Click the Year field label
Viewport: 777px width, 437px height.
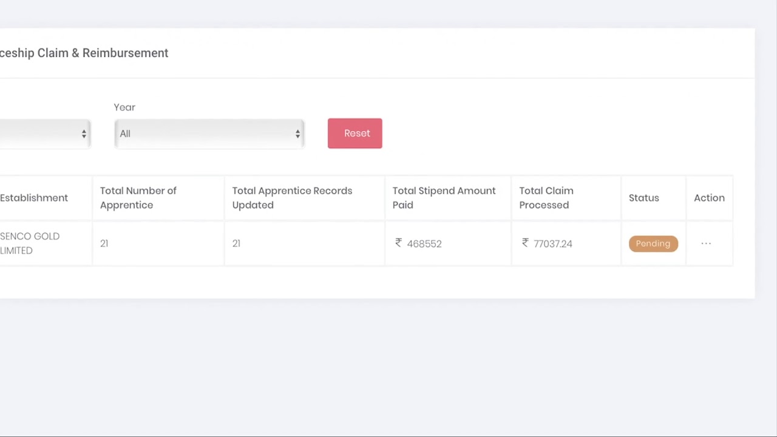(124, 107)
